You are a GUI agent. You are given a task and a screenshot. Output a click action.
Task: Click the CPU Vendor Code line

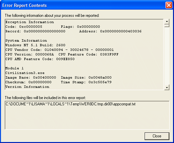(x=59, y=50)
